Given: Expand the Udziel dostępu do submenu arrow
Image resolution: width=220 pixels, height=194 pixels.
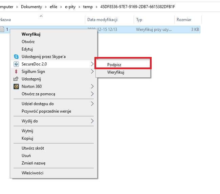Looking at the screenshot, I should (92, 104).
